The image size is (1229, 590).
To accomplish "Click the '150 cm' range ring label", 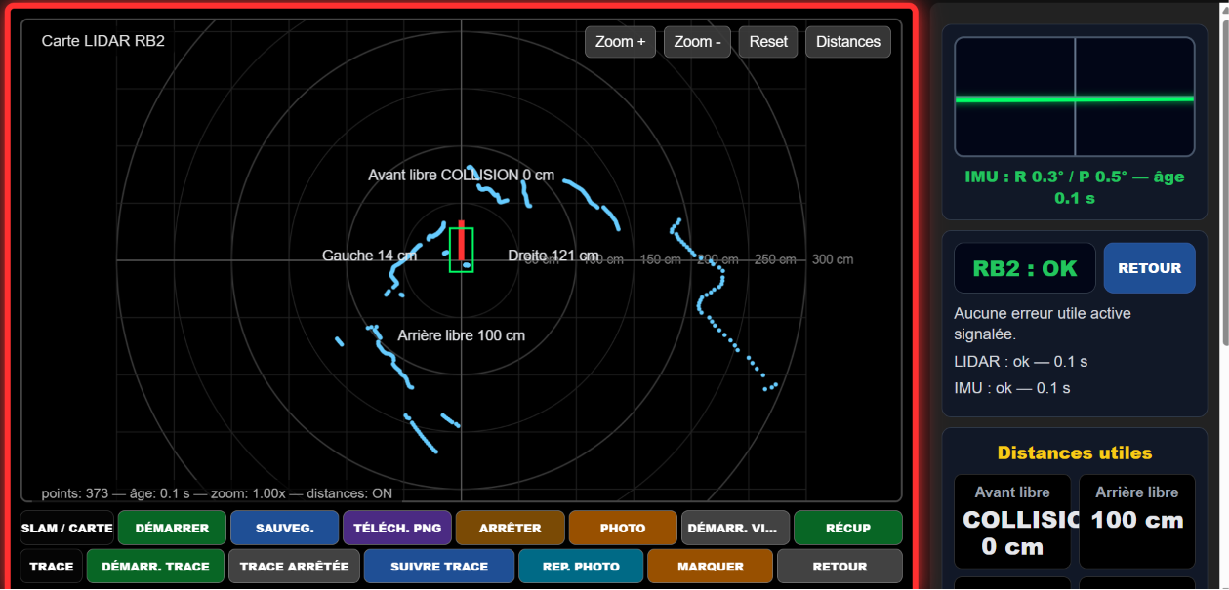I will coord(661,259).
